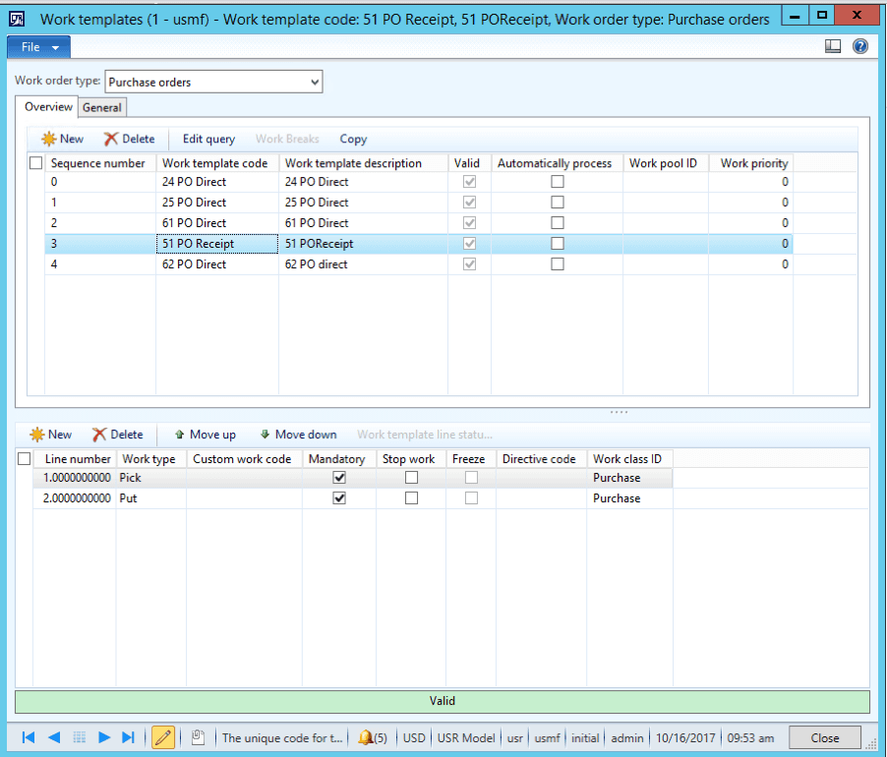887x757 pixels.
Task: Select the 61 PO Direct template code cell
Action: point(217,223)
